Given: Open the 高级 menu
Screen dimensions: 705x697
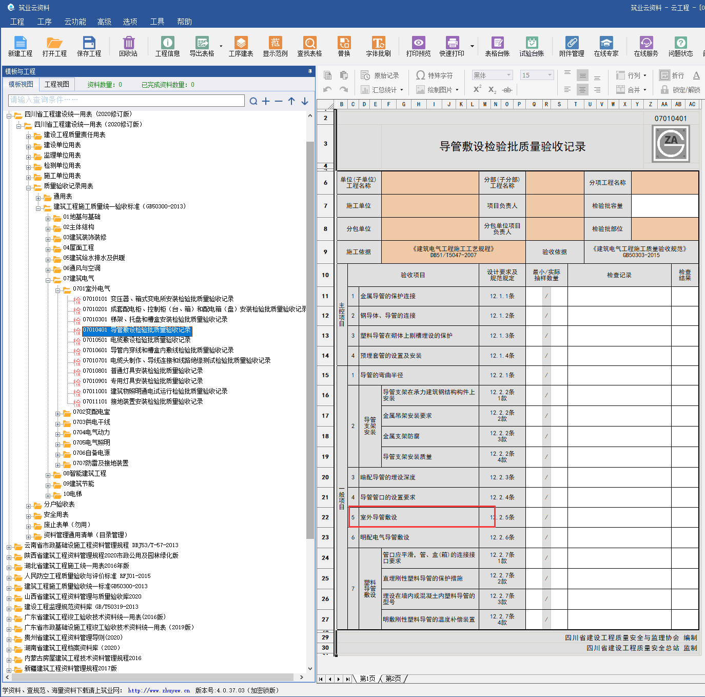Looking at the screenshot, I should point(104,22).
